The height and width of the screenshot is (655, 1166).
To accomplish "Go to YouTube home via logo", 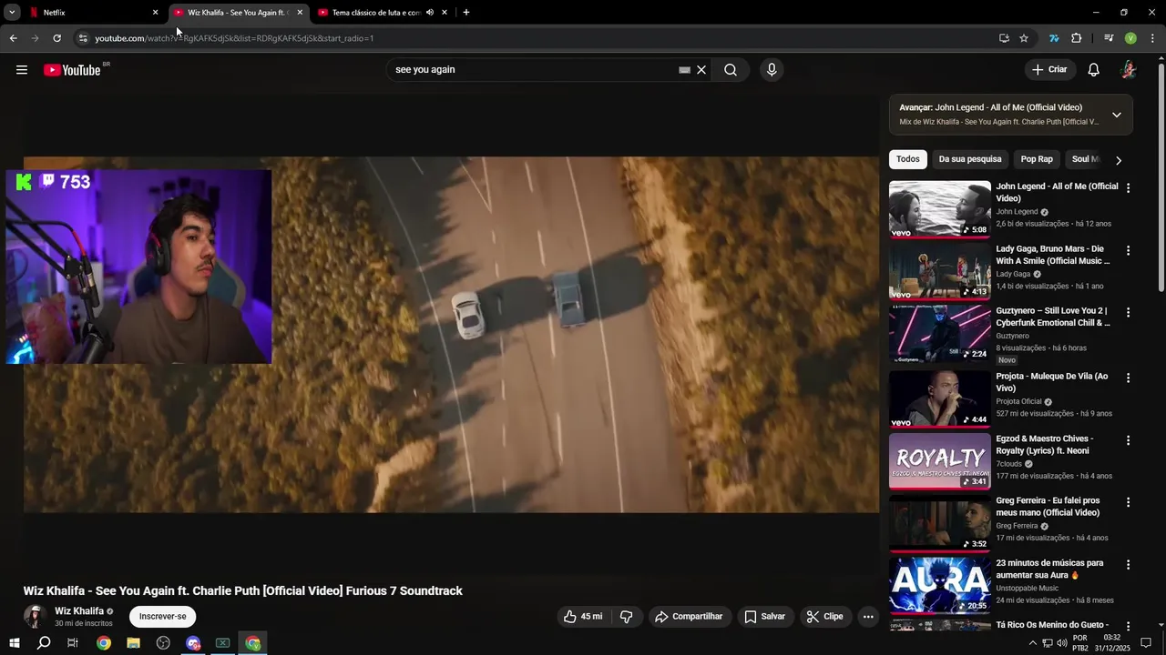I will pyautogui.click(x=72, y=70).
